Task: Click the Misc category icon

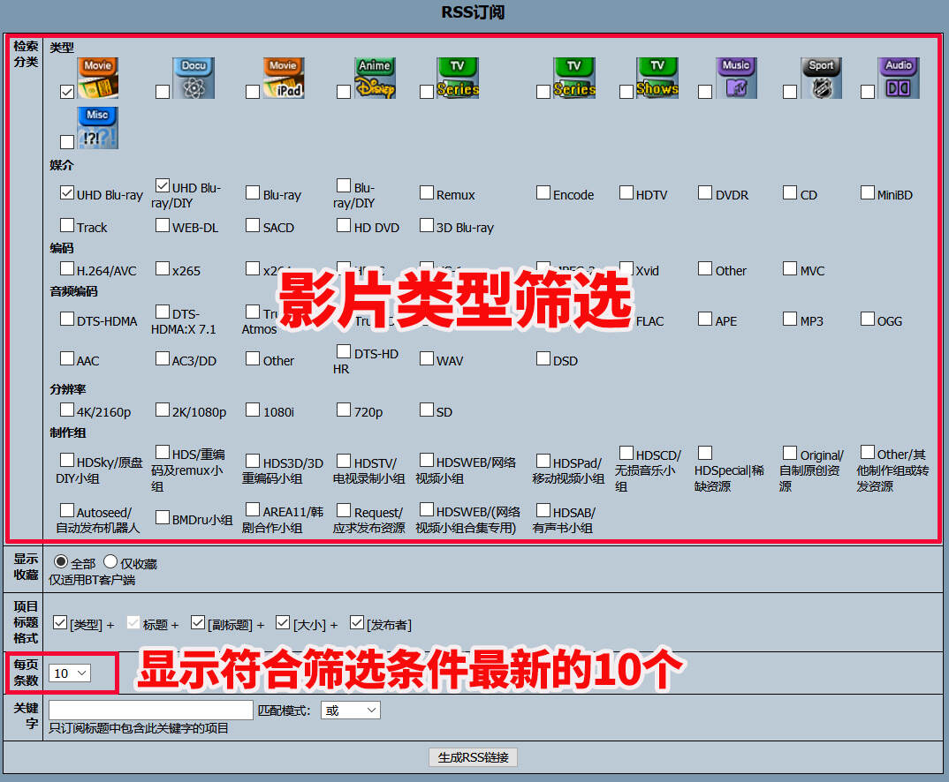Action: 97,127
